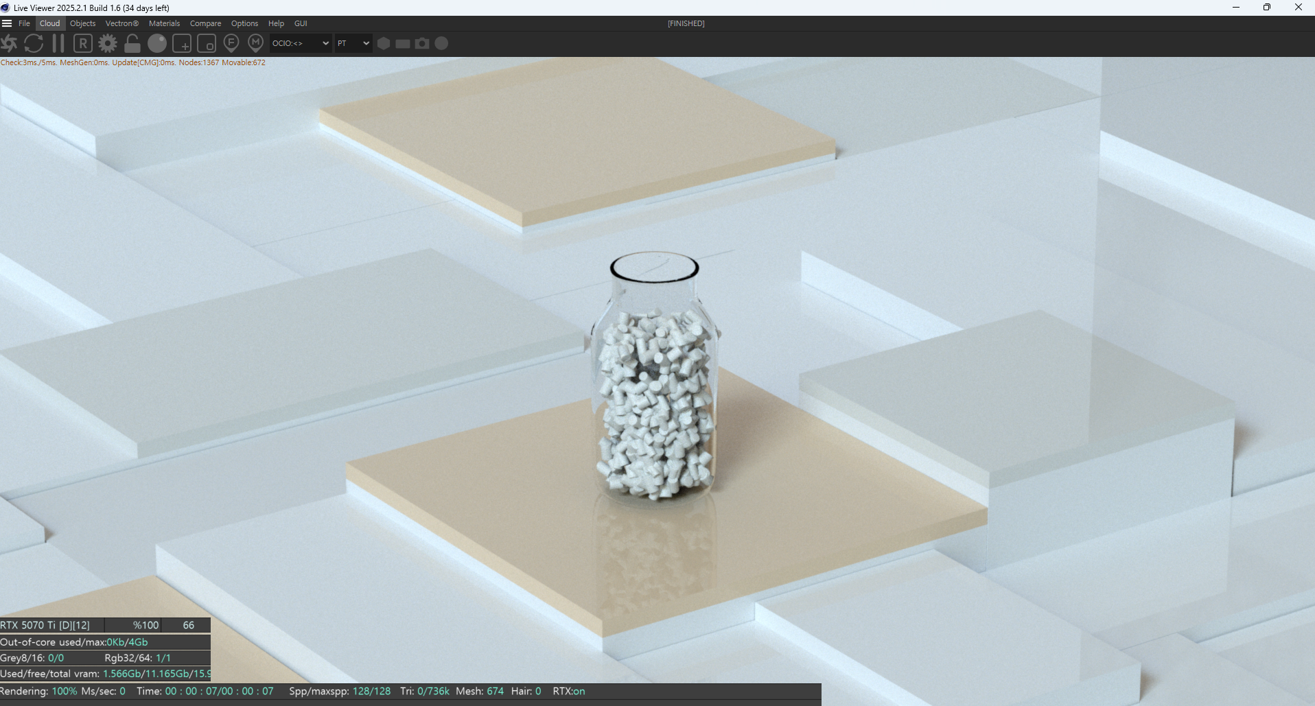Minimize the Live Viewer window
This screenshot has width=1315, height=706.
pyautogui.click(x=1236, y=8)
